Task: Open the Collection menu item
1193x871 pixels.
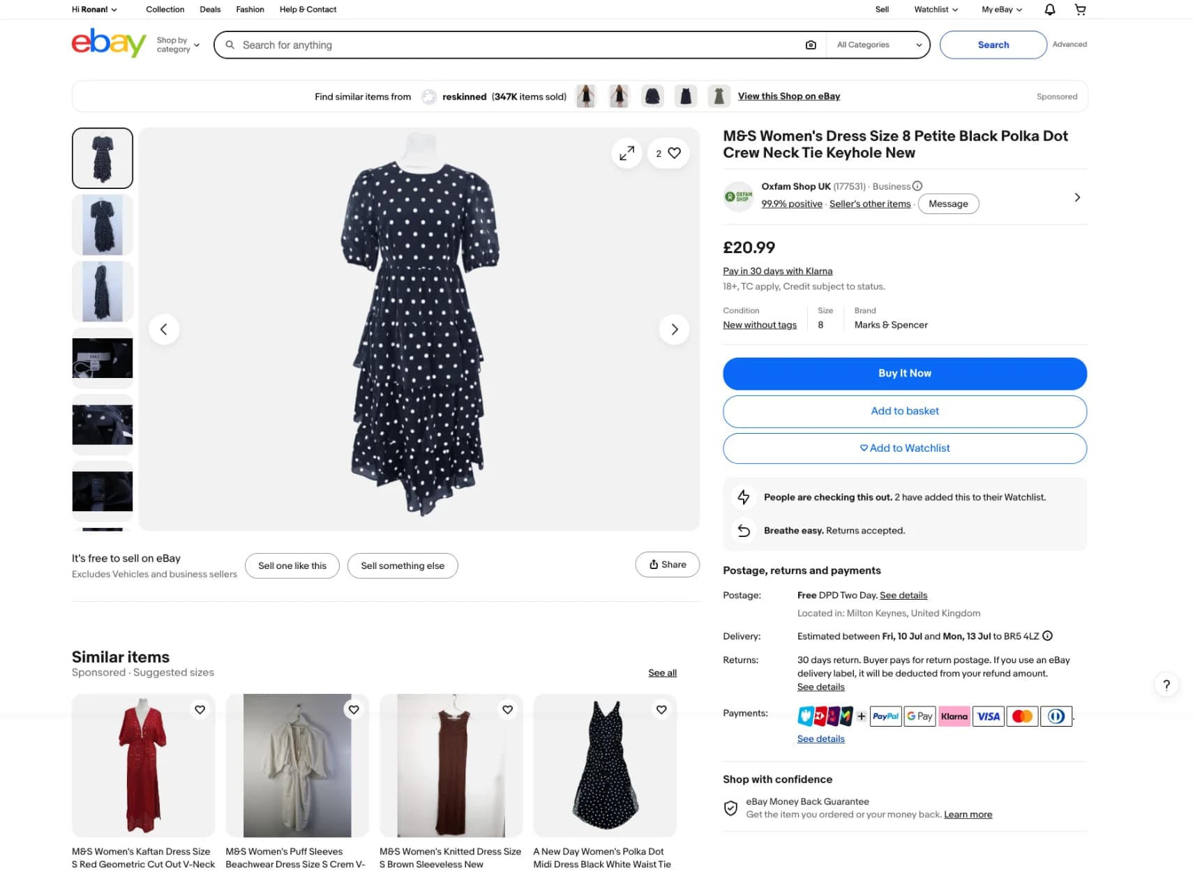Action: (x=165, y=9)
